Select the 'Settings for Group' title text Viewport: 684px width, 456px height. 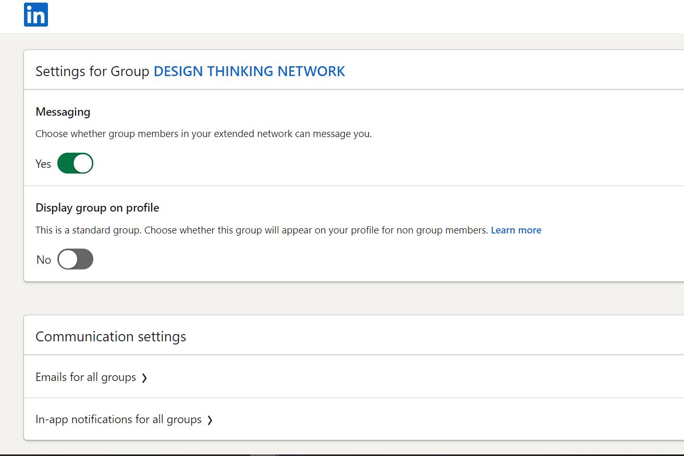coord(92,71)
